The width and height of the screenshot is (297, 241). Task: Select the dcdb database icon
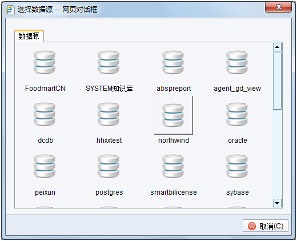(x=45, y=114)
